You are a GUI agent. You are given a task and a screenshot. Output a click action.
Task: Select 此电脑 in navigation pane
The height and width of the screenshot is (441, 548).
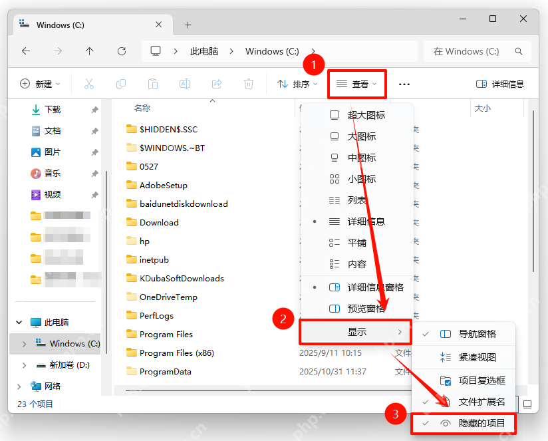coord(57,322)
